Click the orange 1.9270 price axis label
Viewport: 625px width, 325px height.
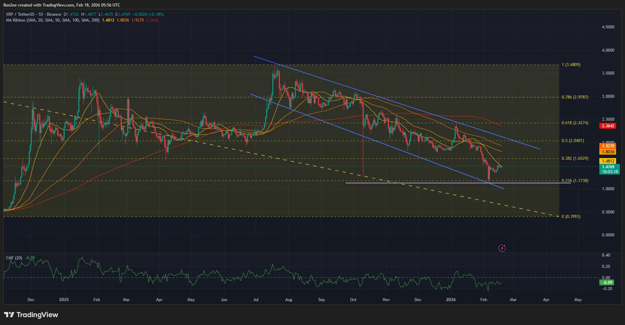(609, 146)
